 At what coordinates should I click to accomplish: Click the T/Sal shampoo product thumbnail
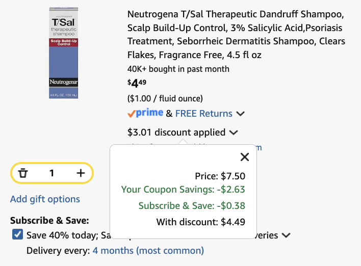coord(64,53)
